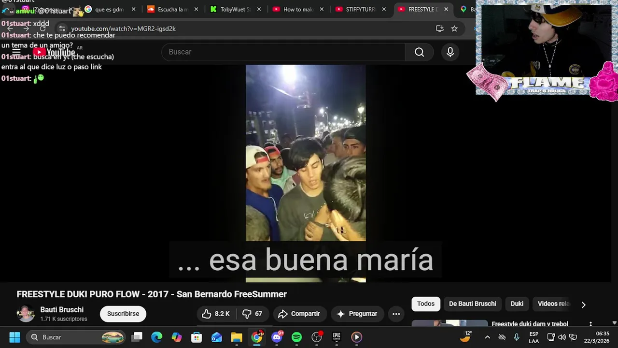Click the address bar URL youtube.com/watch
The height and width of the screenshot is (348, 618).
click(123, 29)
